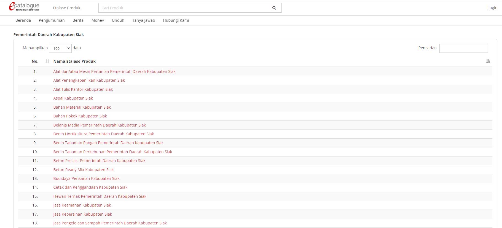Click the e-catalogue logo

pyautogui.click(x=24, y=7)
